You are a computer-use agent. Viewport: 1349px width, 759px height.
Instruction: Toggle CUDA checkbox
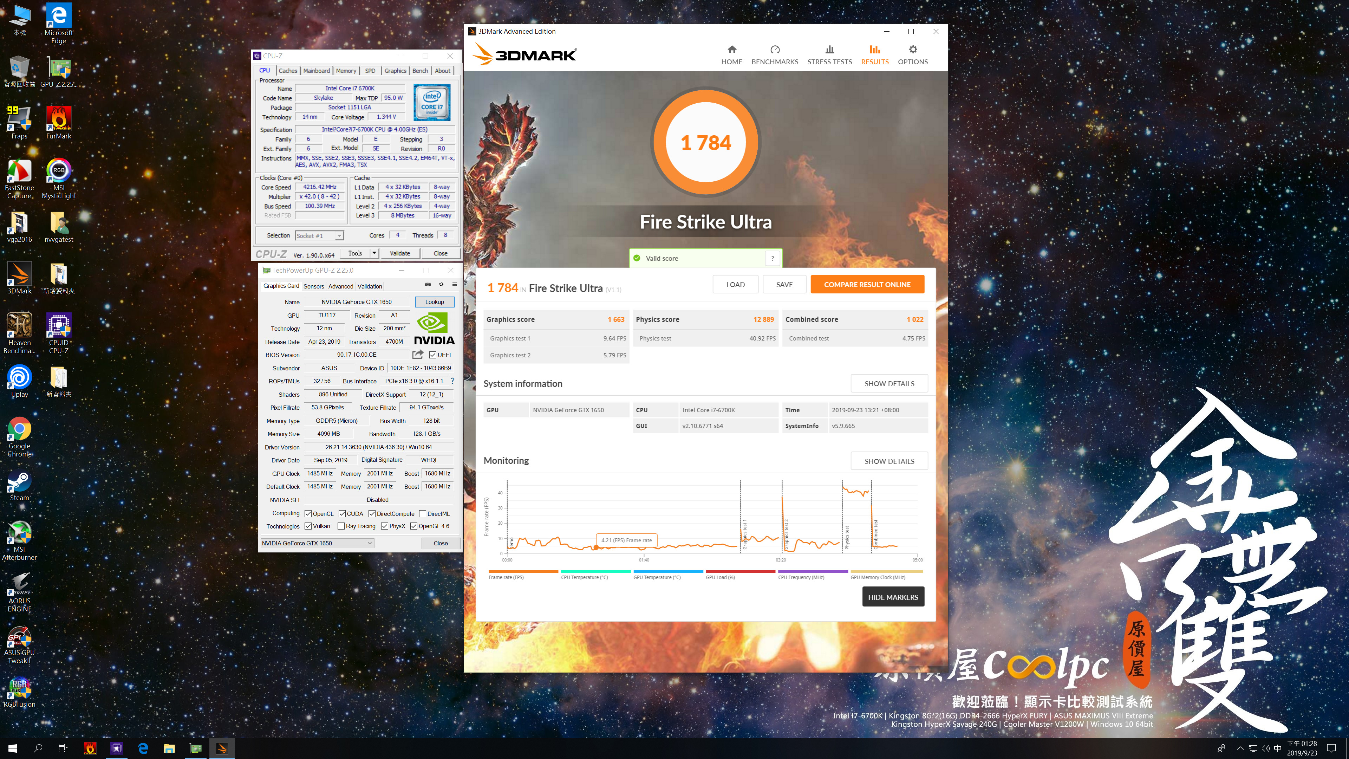coord(342,514)
